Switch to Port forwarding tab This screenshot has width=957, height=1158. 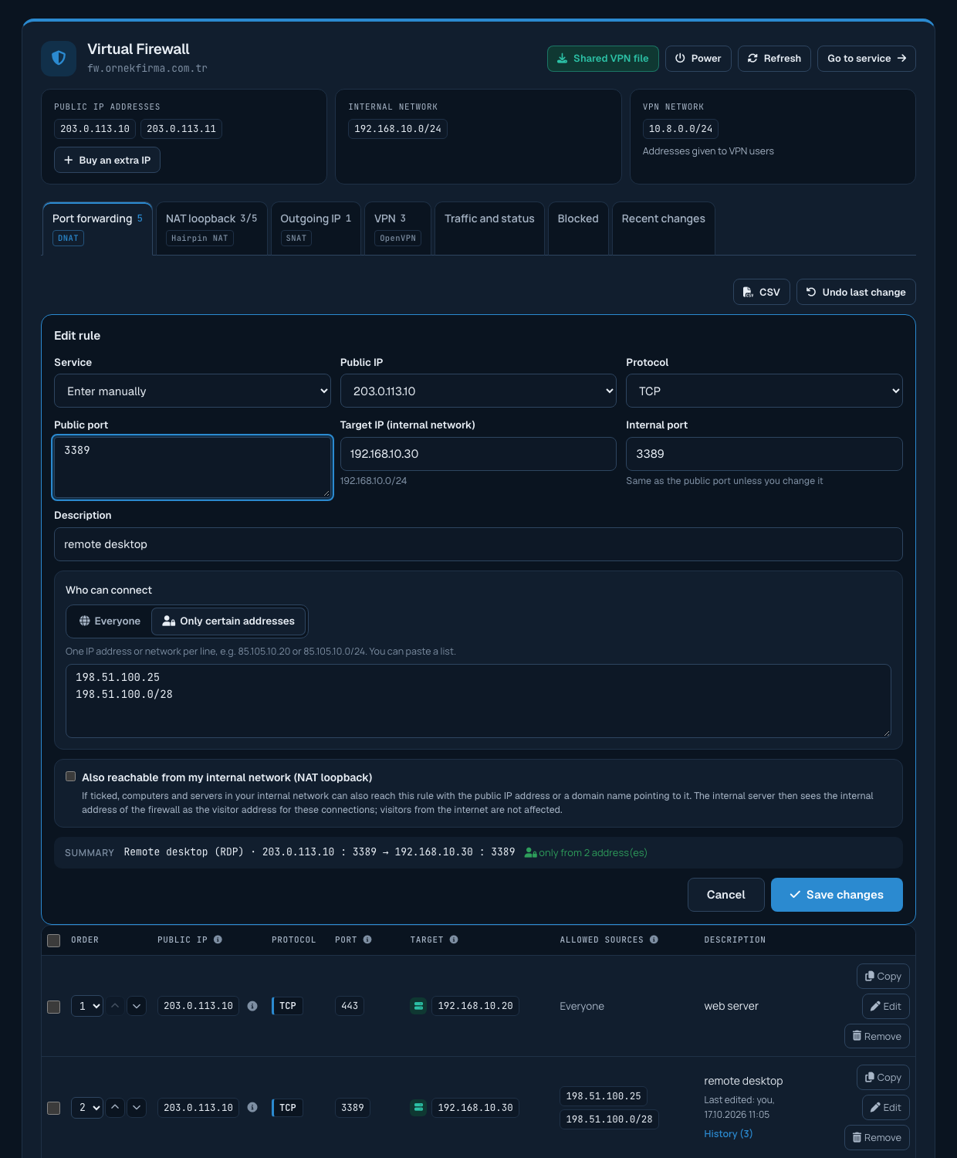click(97, 229)
